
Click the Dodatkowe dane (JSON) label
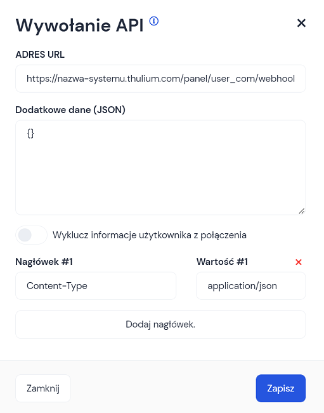(70, 109)
